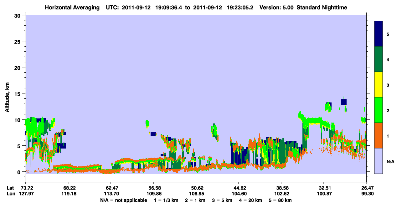
Task: Click the colorbar label '5'
Action: [x=388, y=34]
